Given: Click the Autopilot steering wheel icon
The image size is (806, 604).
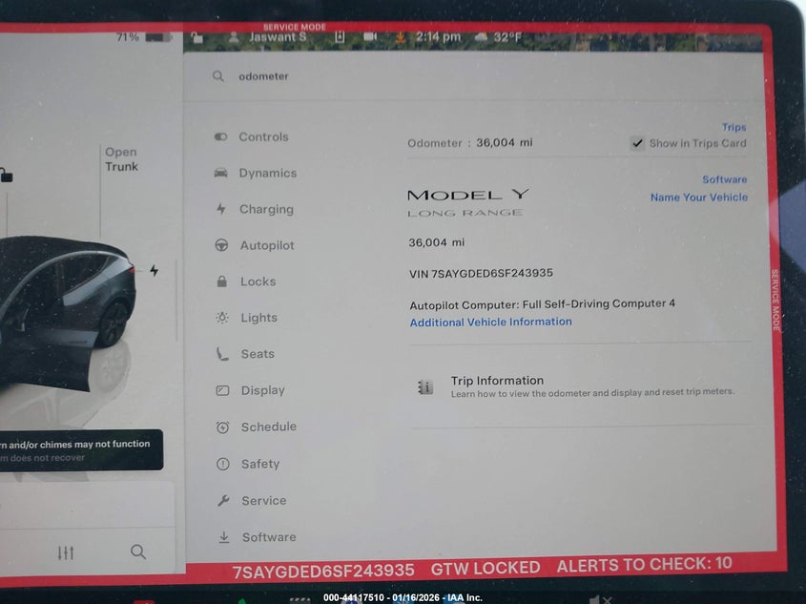Looking at the screenshot, I should tap(221, 245).
